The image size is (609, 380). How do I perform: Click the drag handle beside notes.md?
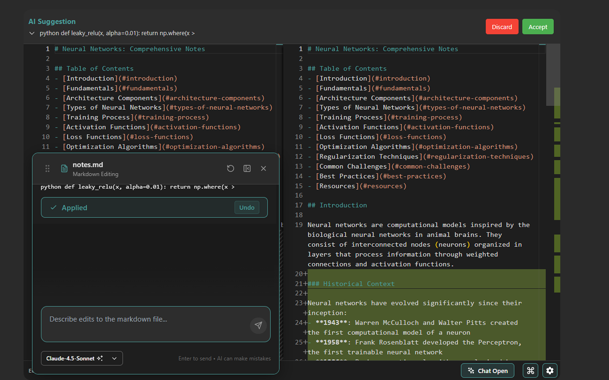coord(48,169)
